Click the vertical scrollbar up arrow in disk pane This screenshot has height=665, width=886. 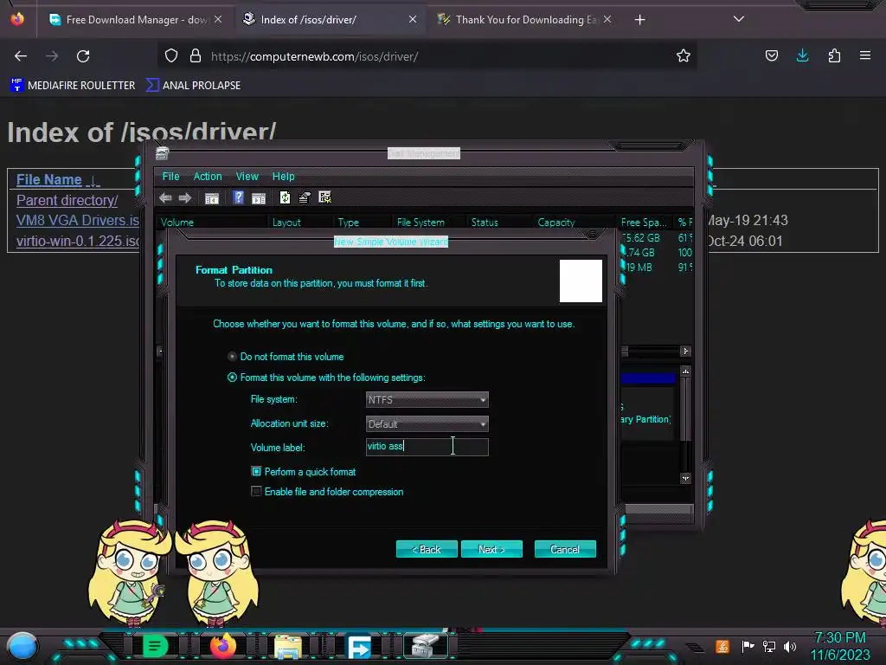point(685,371)
